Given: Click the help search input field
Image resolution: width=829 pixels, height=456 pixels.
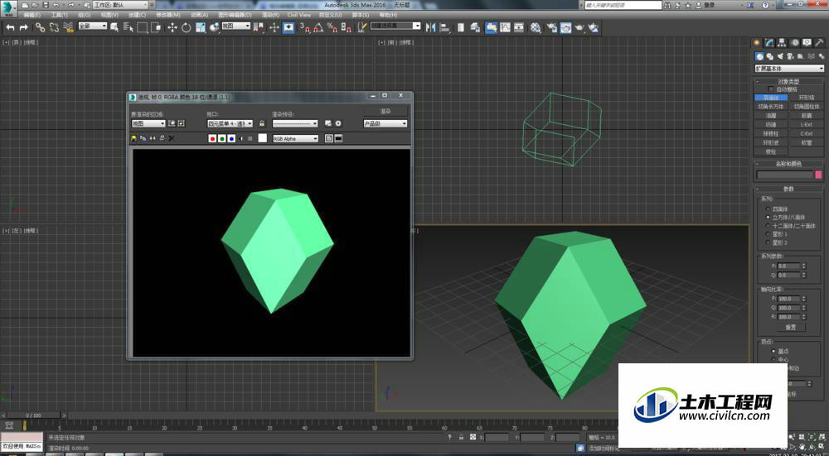Looking at the screenshot, I should 623,5.
